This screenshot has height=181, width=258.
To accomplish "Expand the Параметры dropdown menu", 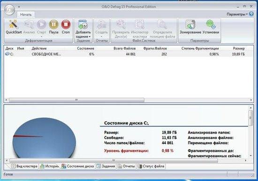I will pyautogui.click(x=237, y=15).
